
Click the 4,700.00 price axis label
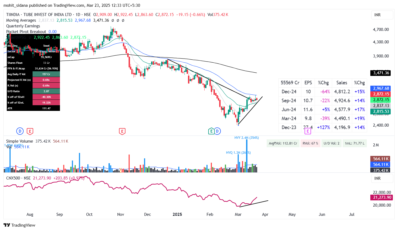click(x=381, y=30)
